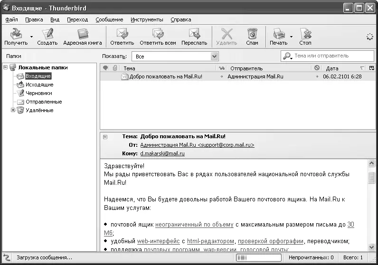Open the Сообщение menu

[x=109, y=19]
